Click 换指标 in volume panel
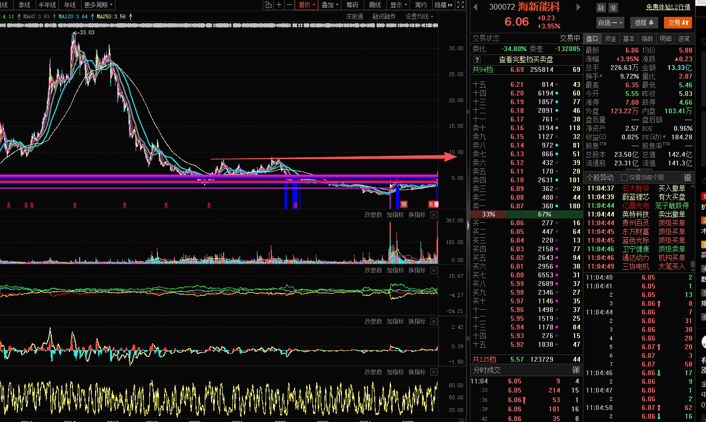Image resolution: width=706 pixels, height=422 pixels. [417, 215]
